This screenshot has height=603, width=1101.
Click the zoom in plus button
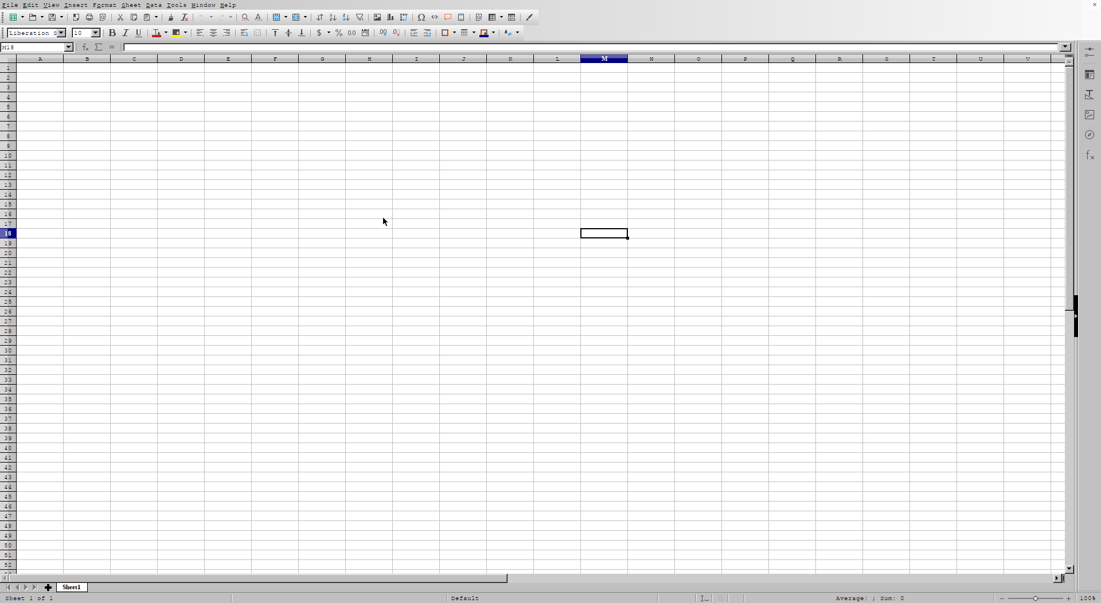(x=1069, y=598)
